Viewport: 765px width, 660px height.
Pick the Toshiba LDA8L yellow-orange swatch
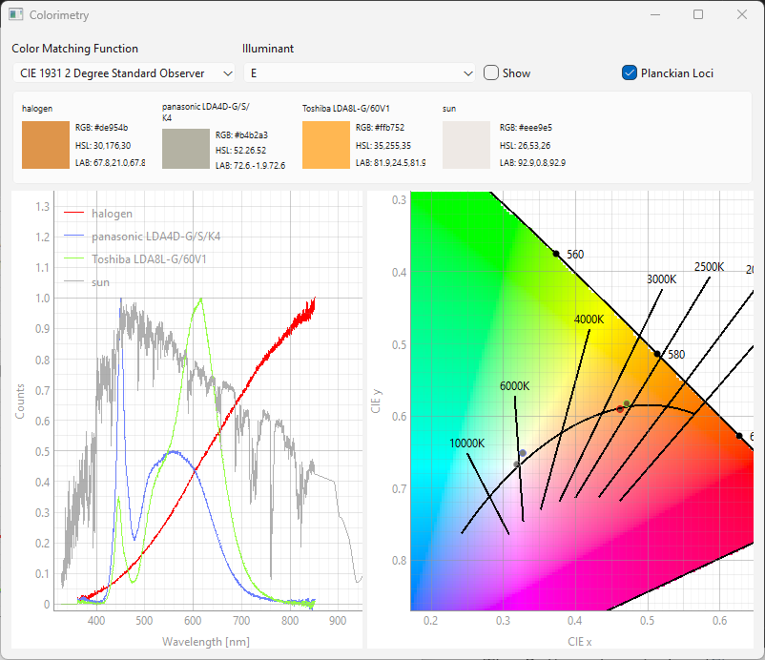(325, 145)
